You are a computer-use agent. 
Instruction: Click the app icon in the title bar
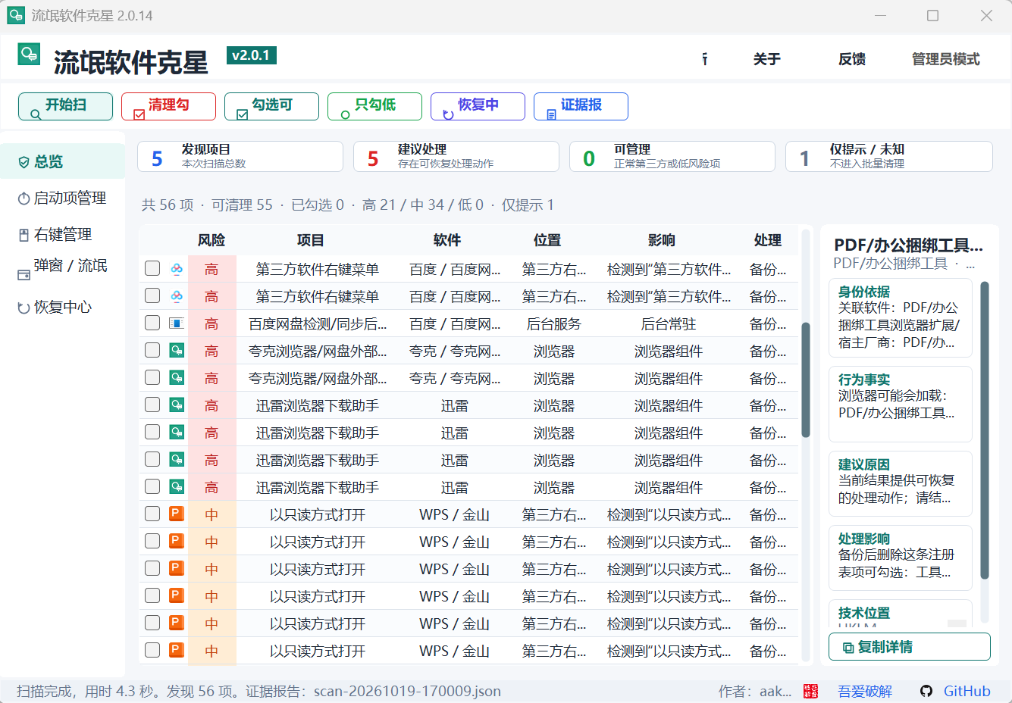point(16,15)
